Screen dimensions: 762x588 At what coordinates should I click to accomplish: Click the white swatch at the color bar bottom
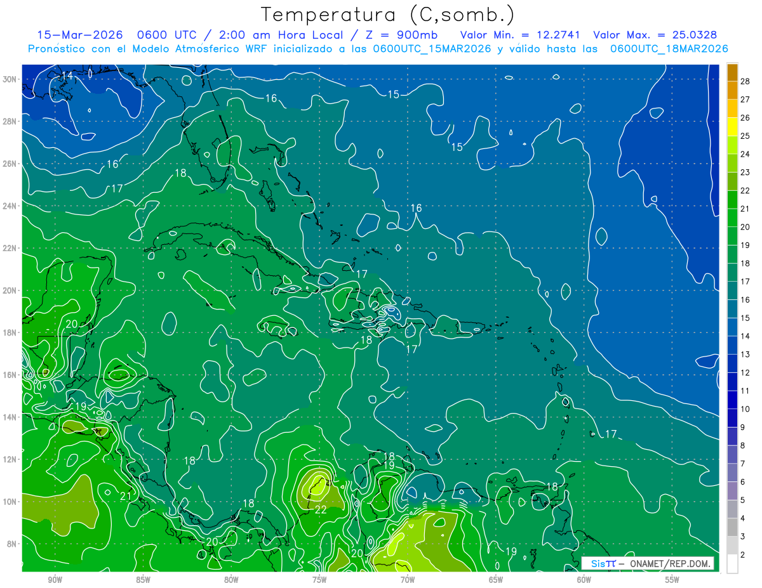coord(733,564)
